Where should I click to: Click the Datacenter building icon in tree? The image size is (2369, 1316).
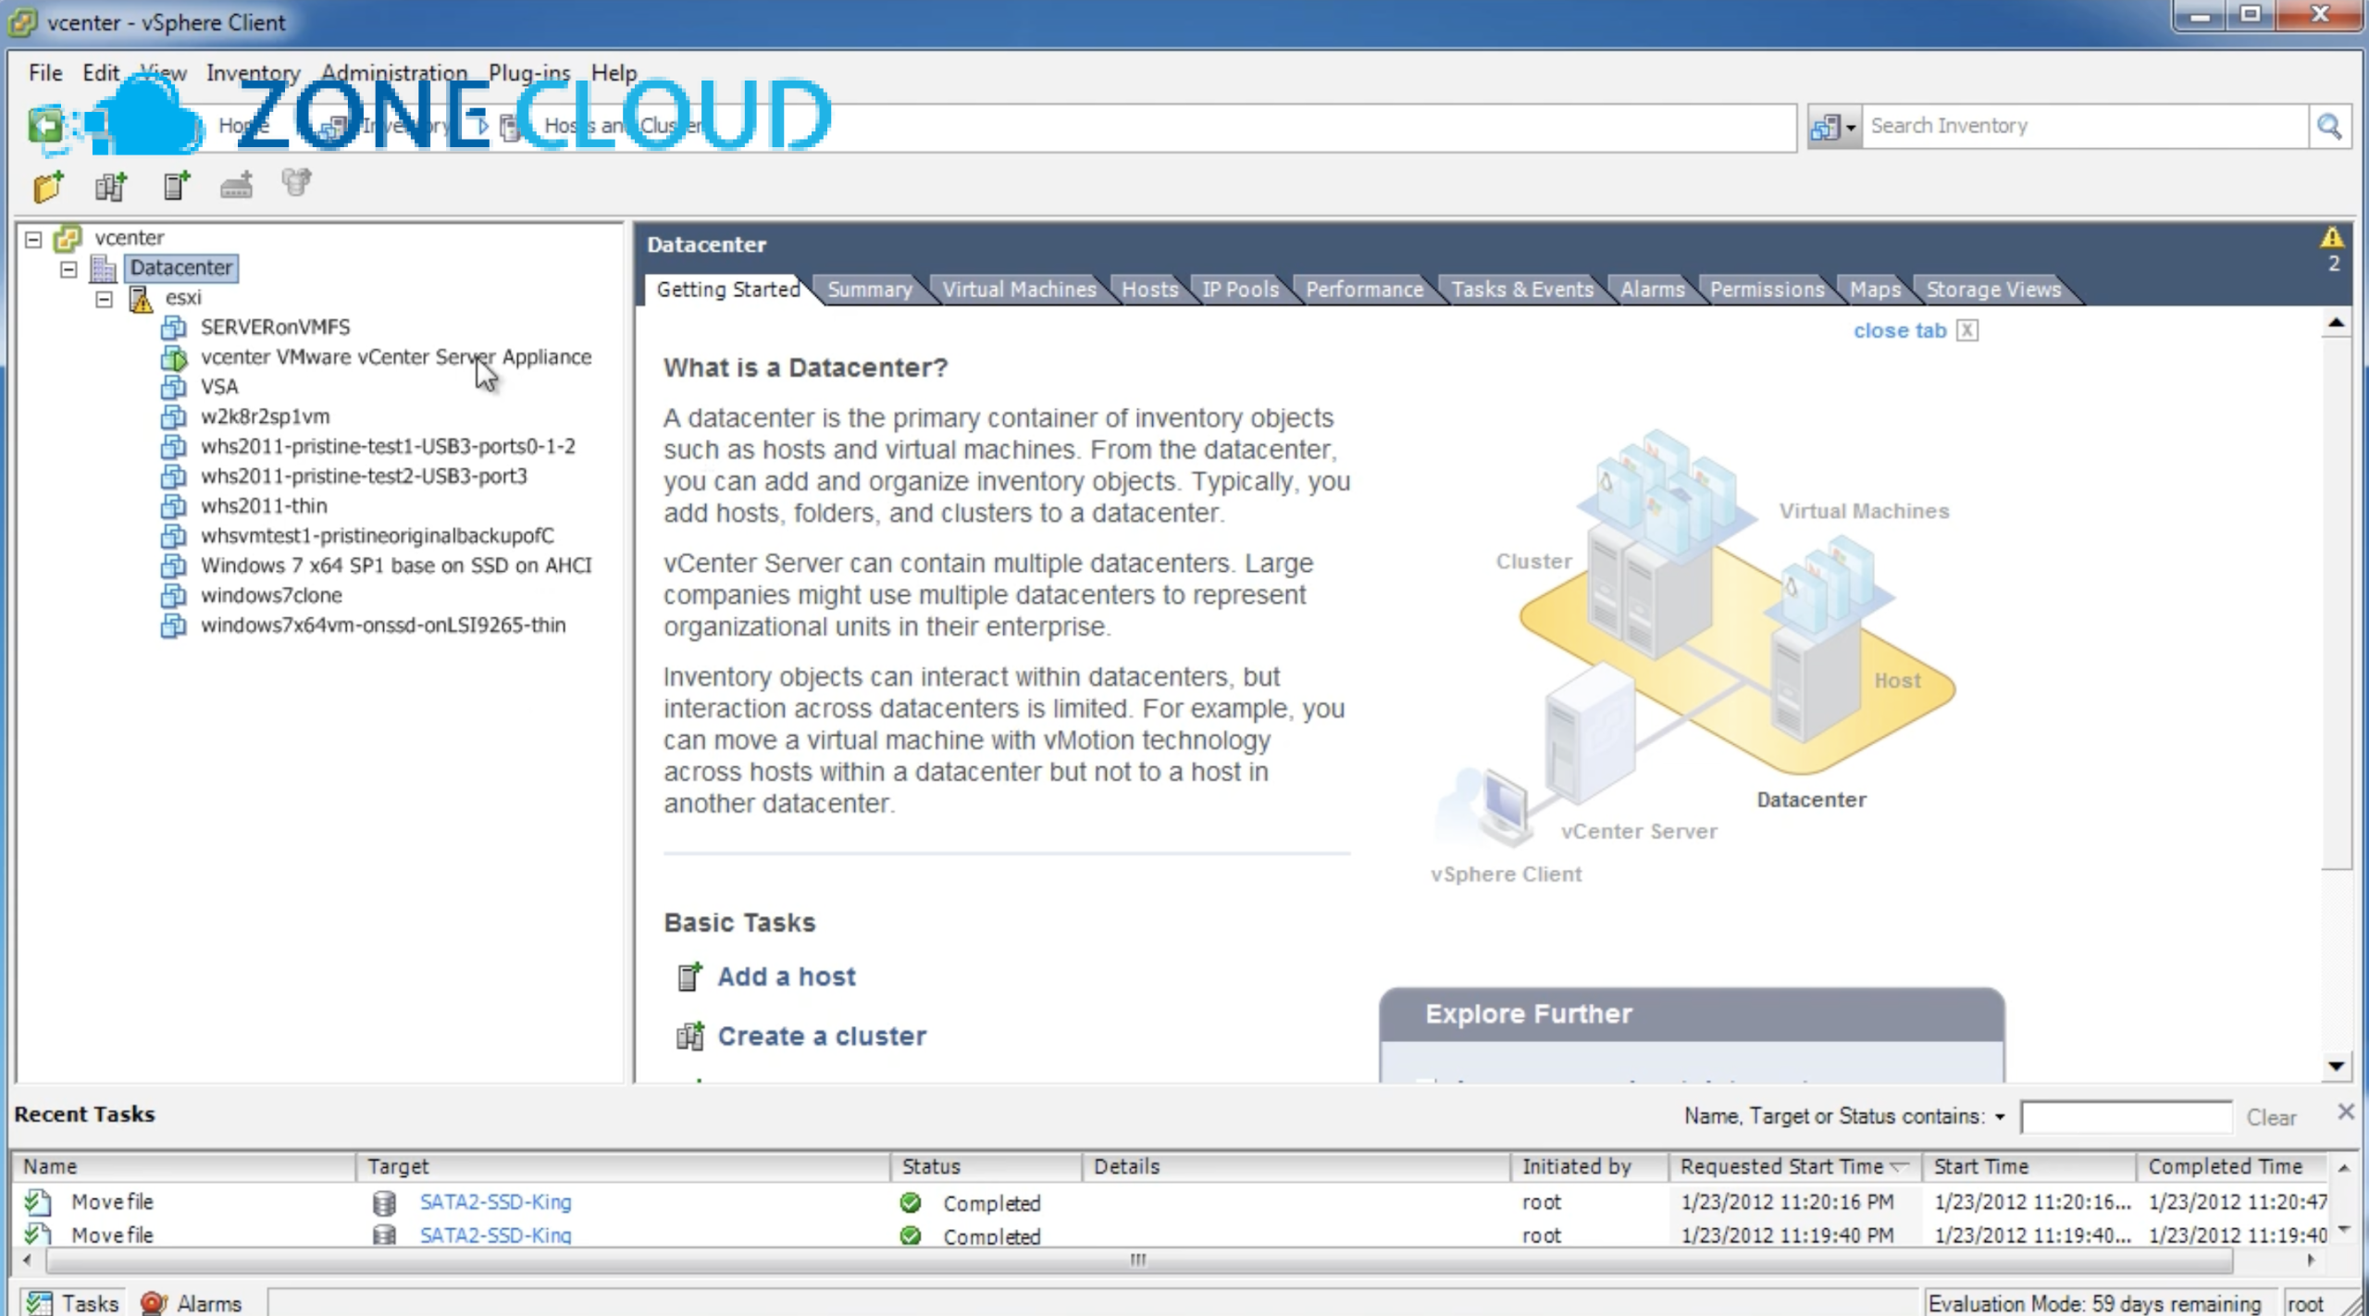[103, 268]
